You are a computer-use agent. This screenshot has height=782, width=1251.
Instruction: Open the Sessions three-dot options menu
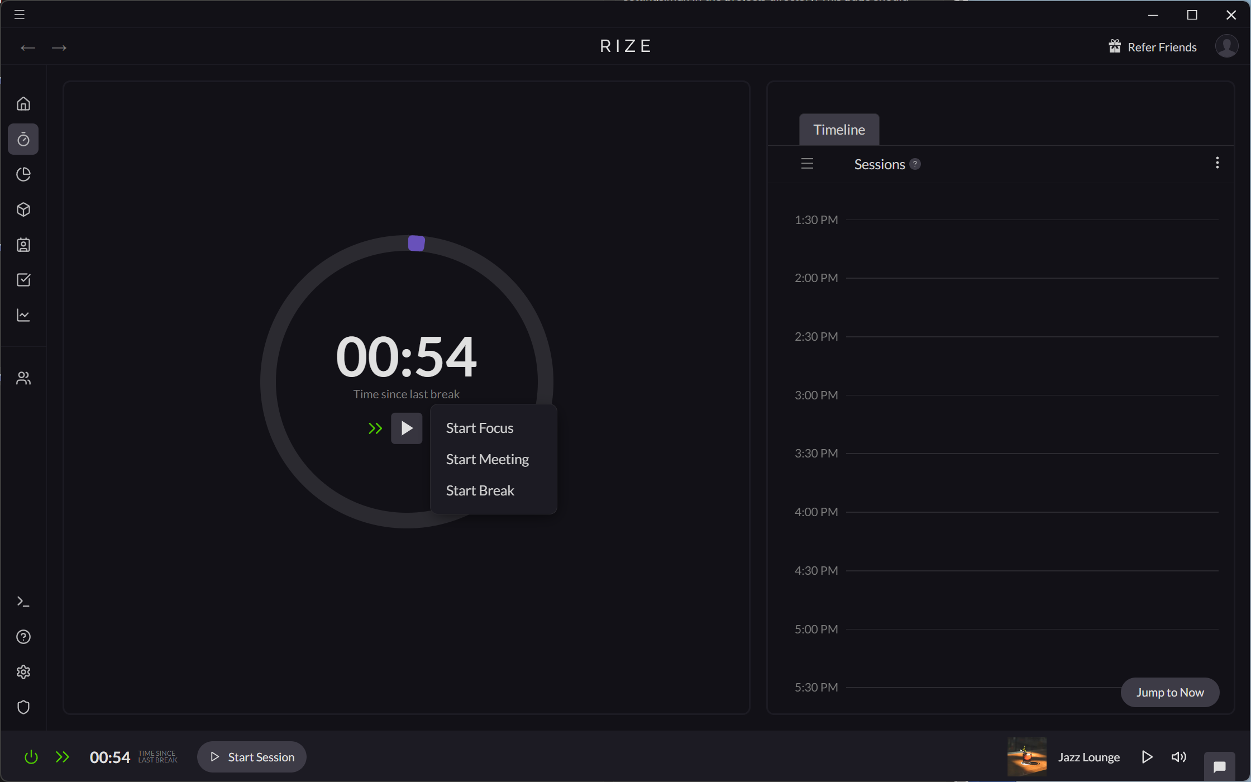[x=1217, y=163]
